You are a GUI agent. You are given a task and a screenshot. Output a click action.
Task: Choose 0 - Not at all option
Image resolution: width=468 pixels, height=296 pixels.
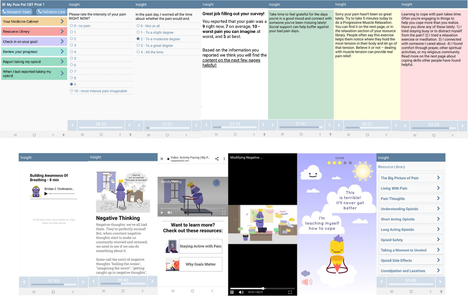pos(138,26)
